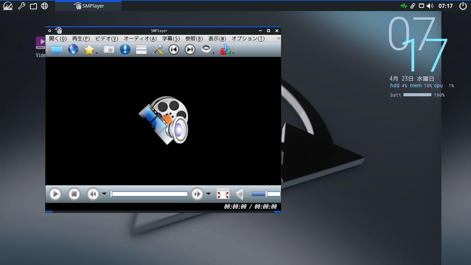Viewport: 471px width, 265px height.
Task: Click the SMPlayer entry in the taskbar
Action: (x=89, y=6)
